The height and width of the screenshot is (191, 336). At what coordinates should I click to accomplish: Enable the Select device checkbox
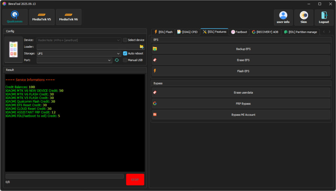click(125, 40)
